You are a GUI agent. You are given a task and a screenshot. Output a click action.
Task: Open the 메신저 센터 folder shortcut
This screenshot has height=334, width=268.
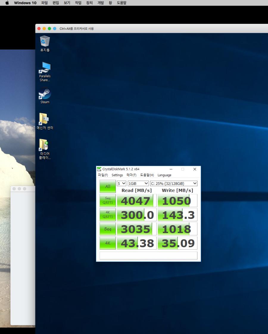45,120
